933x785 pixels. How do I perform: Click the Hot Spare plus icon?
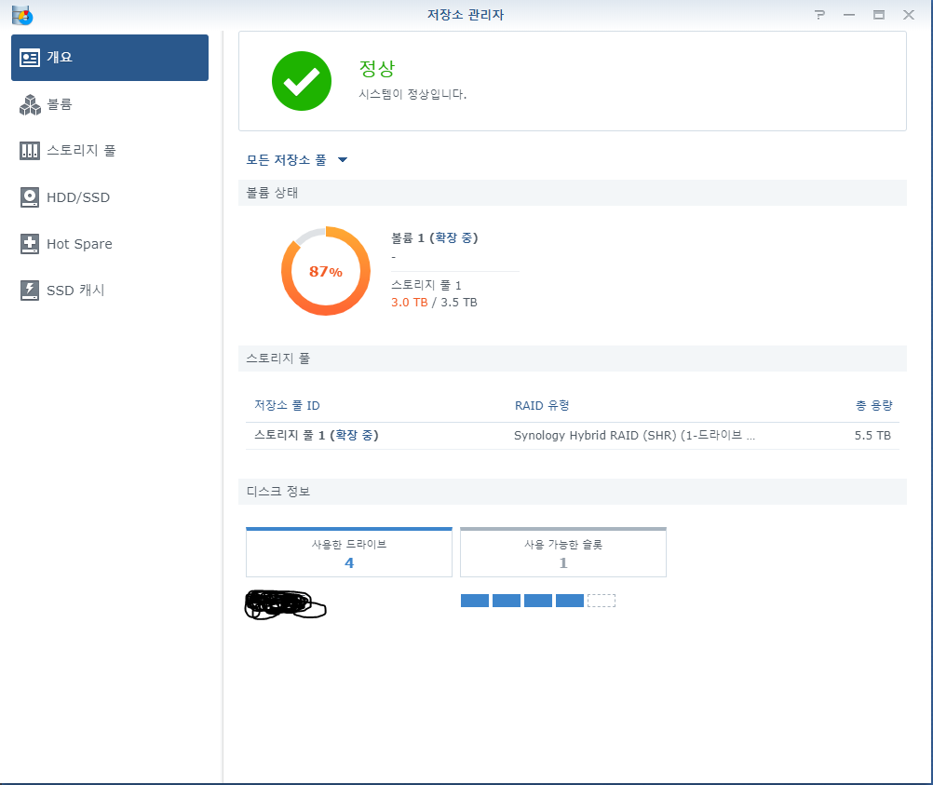(x=30, y=244)
